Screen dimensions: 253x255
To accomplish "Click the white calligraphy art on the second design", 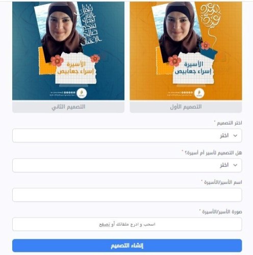I will click(90, 25).
